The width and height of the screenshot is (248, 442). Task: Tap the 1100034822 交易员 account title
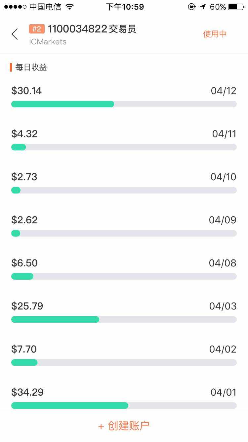(92, 29)
